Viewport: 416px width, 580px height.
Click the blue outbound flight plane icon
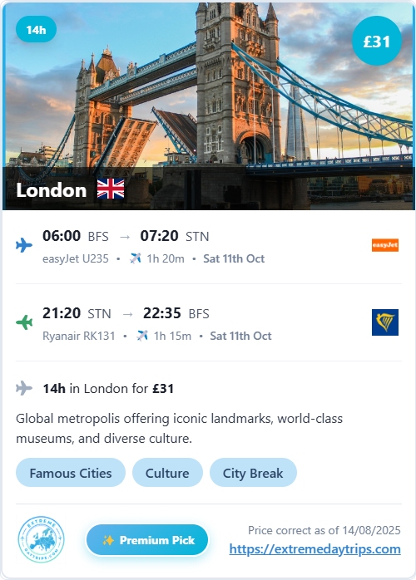(x=24, y=245)
